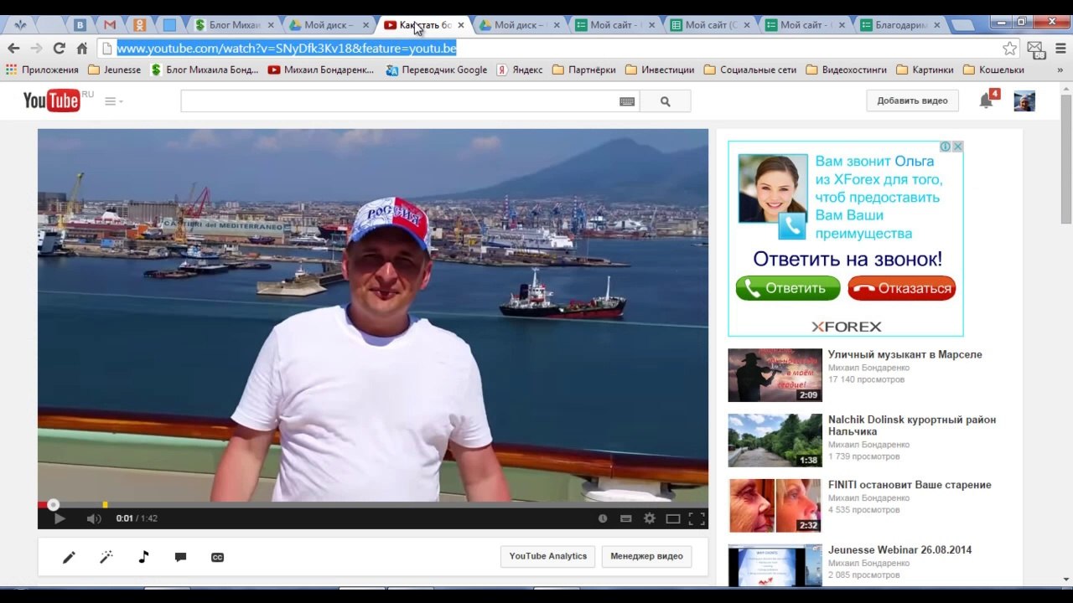Click Отказаться in the XForex ad
This screenshot has width=1073, height=603.
pyautogui.click(x=902, y=289)
